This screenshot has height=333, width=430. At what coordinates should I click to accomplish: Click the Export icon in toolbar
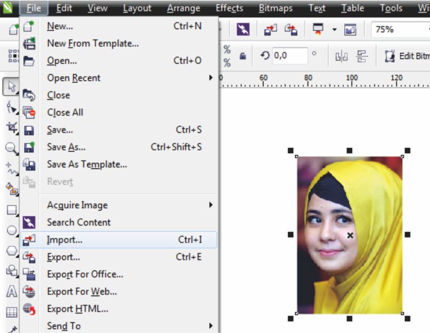click(x=291, y=30)
